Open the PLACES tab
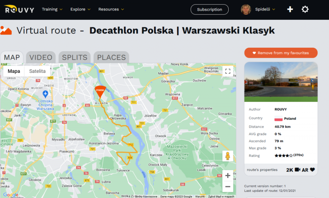 112,57
